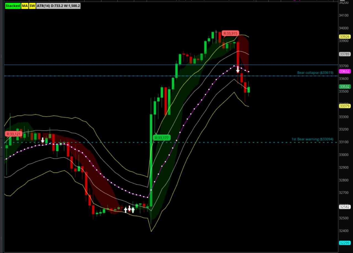Click the green Stacked label

(x=13, y=6)
